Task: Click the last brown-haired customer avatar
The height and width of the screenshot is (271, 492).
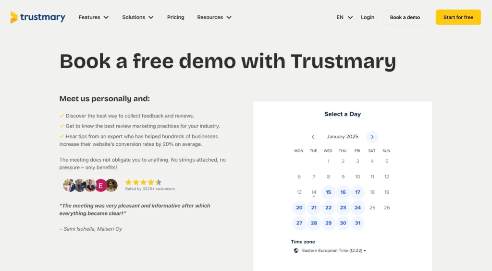Action: pyautogui.click(x=111, y=186)
